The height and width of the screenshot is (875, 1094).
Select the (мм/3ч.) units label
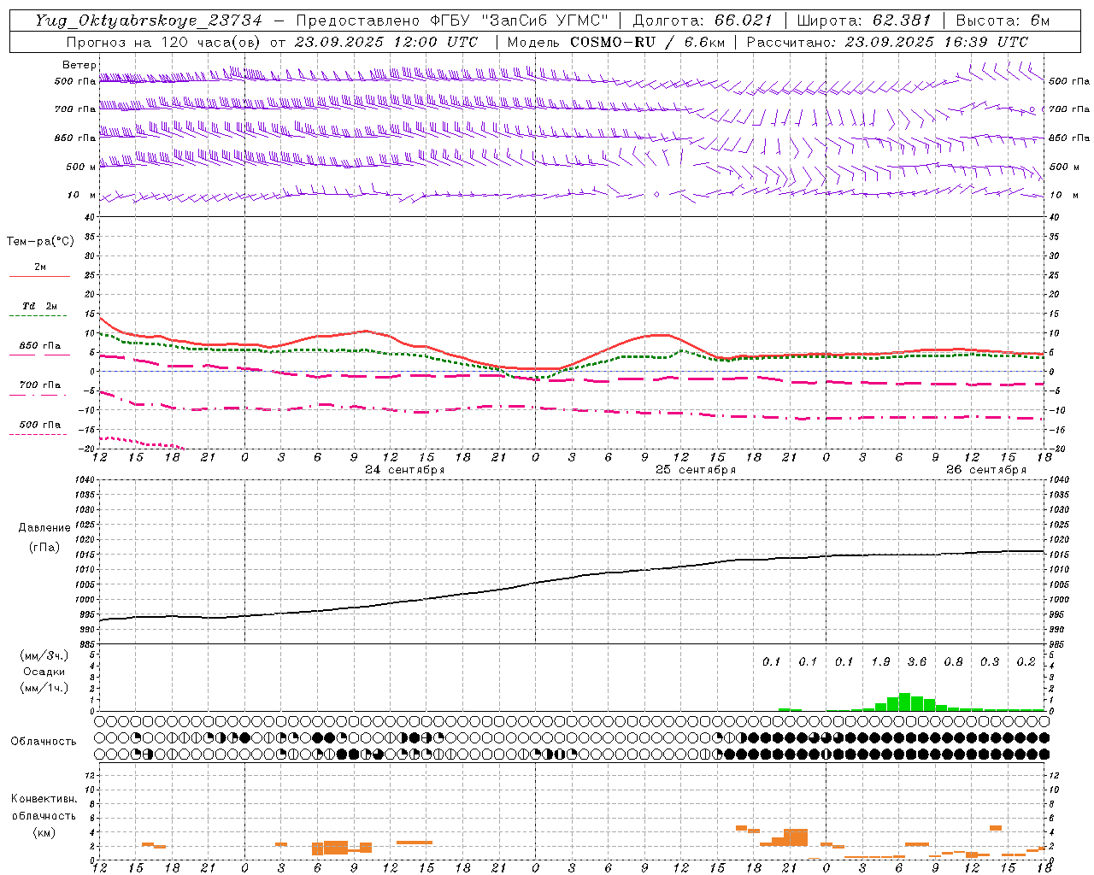44,655
